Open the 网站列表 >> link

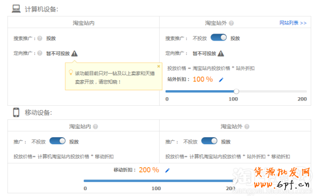293,23
